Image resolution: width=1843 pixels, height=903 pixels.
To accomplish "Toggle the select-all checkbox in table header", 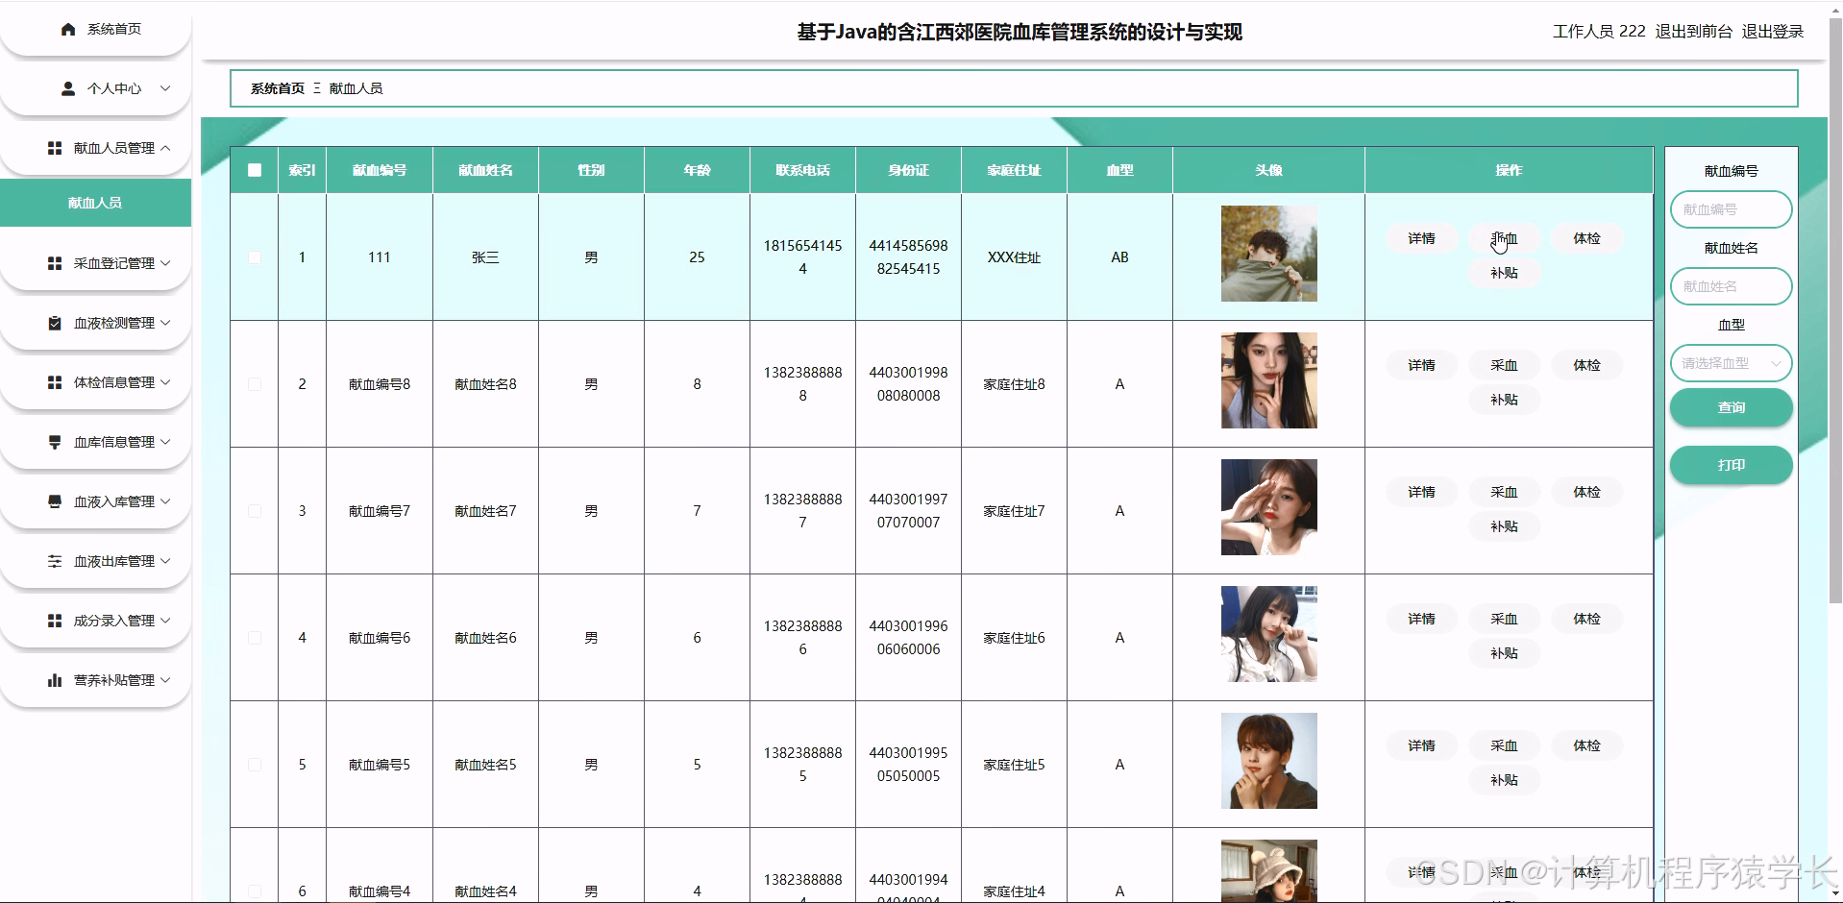I will (255, 170).
